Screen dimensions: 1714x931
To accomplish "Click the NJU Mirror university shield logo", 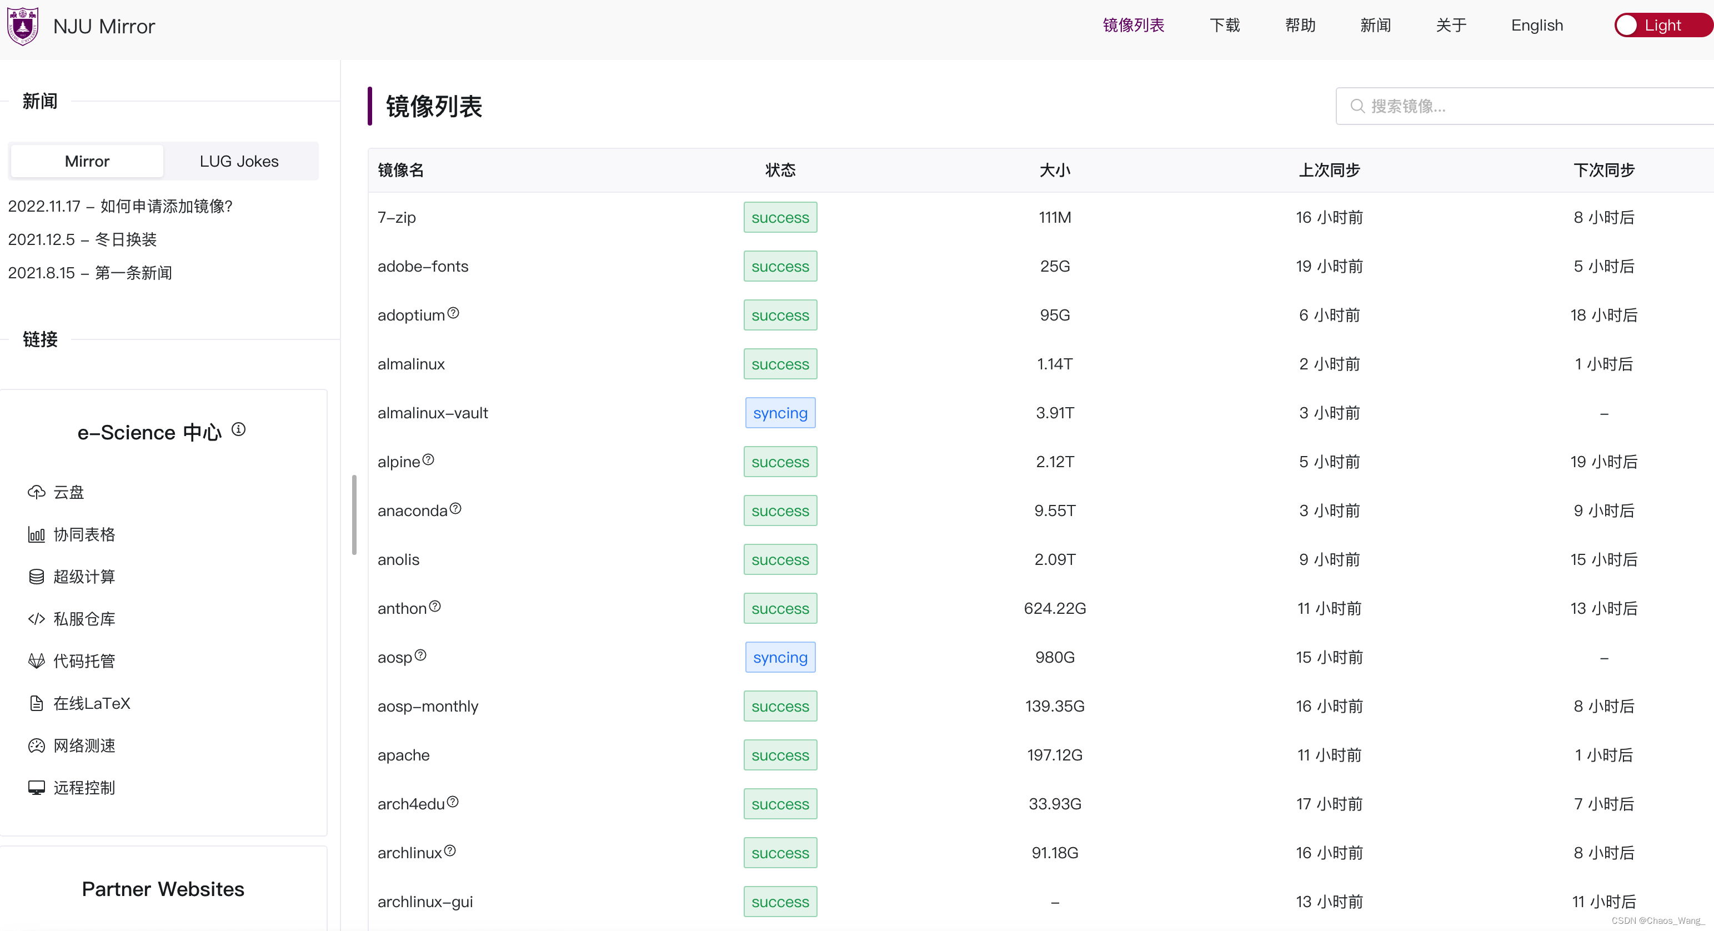I will click(x=23, y=26).
